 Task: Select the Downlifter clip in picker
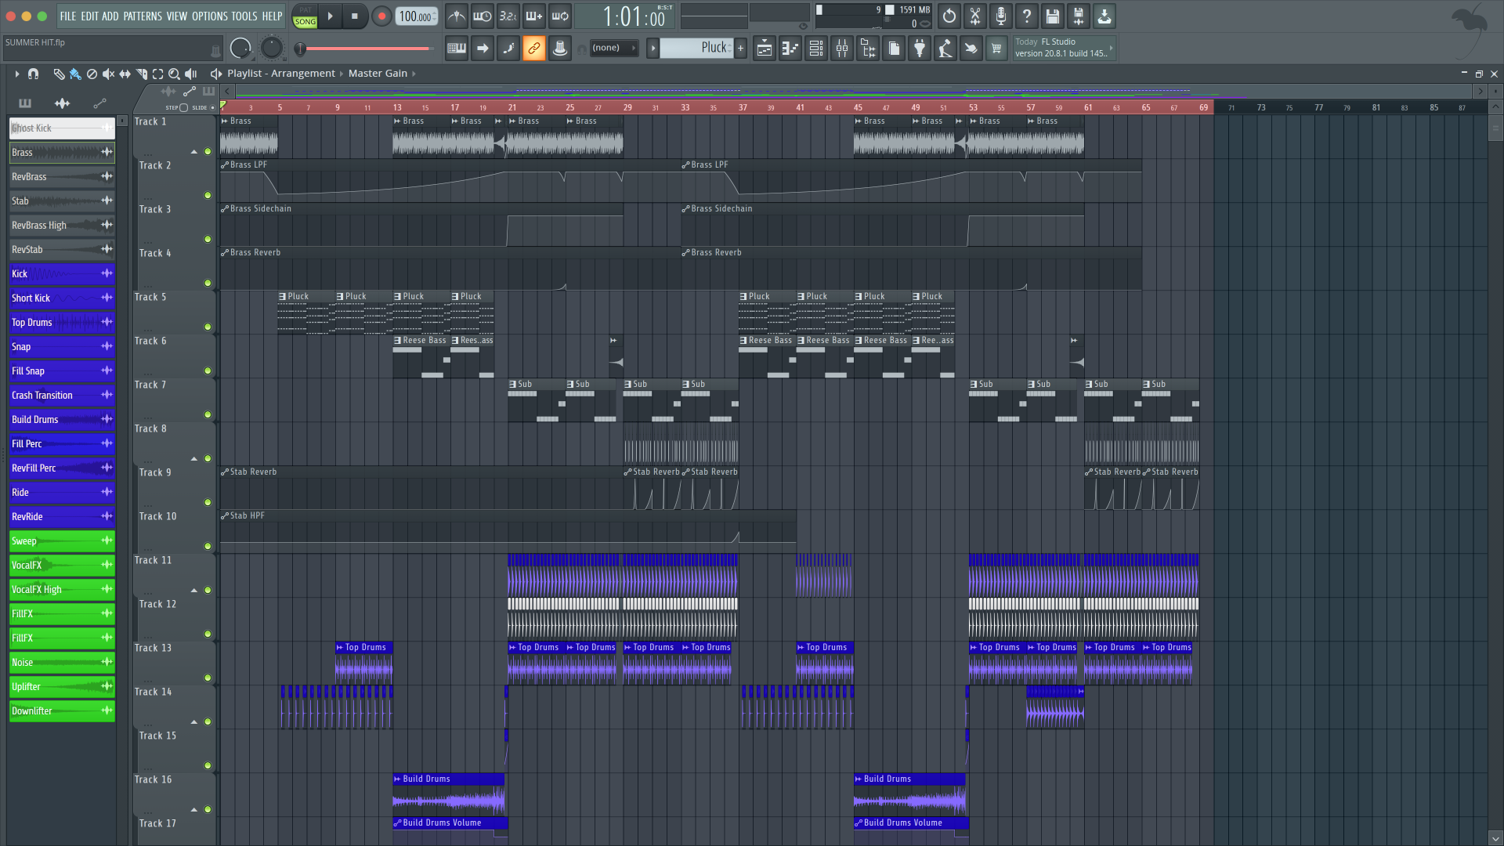62,711
